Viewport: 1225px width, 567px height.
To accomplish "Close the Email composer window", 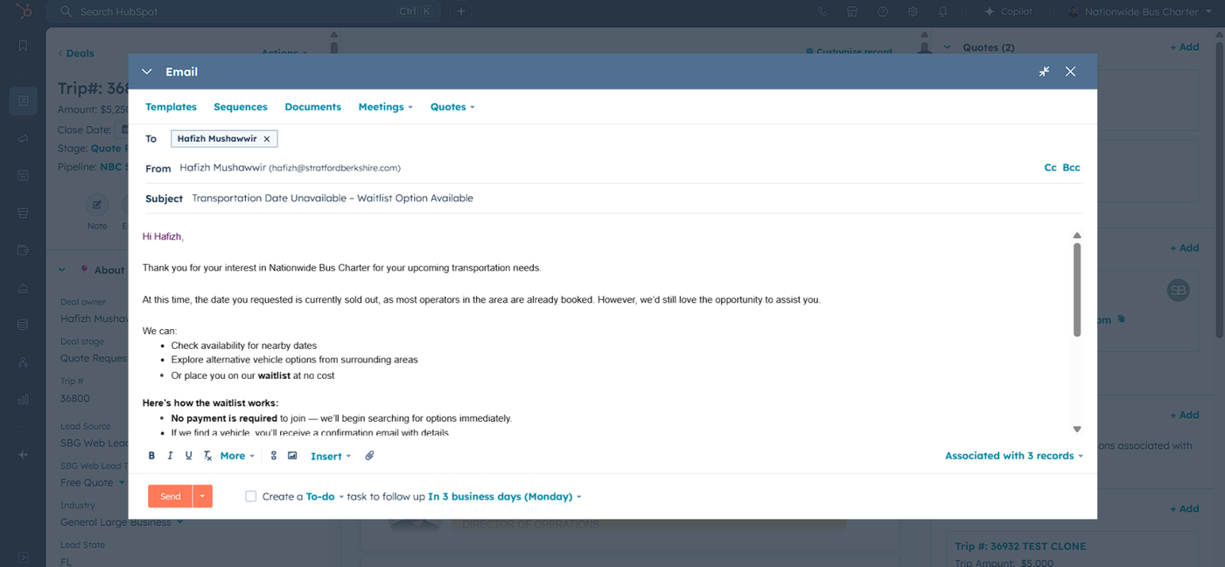I will coord(1070,72).
